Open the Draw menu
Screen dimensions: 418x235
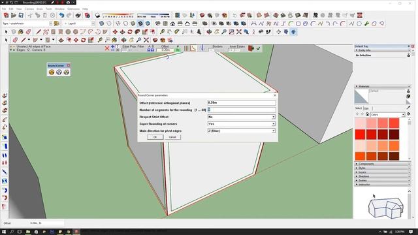pos(39,8)
